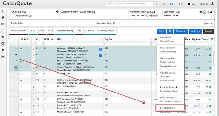The height and width of the screenshot is (116, 219).
Task: Click the Submit button
Action: 208,31
